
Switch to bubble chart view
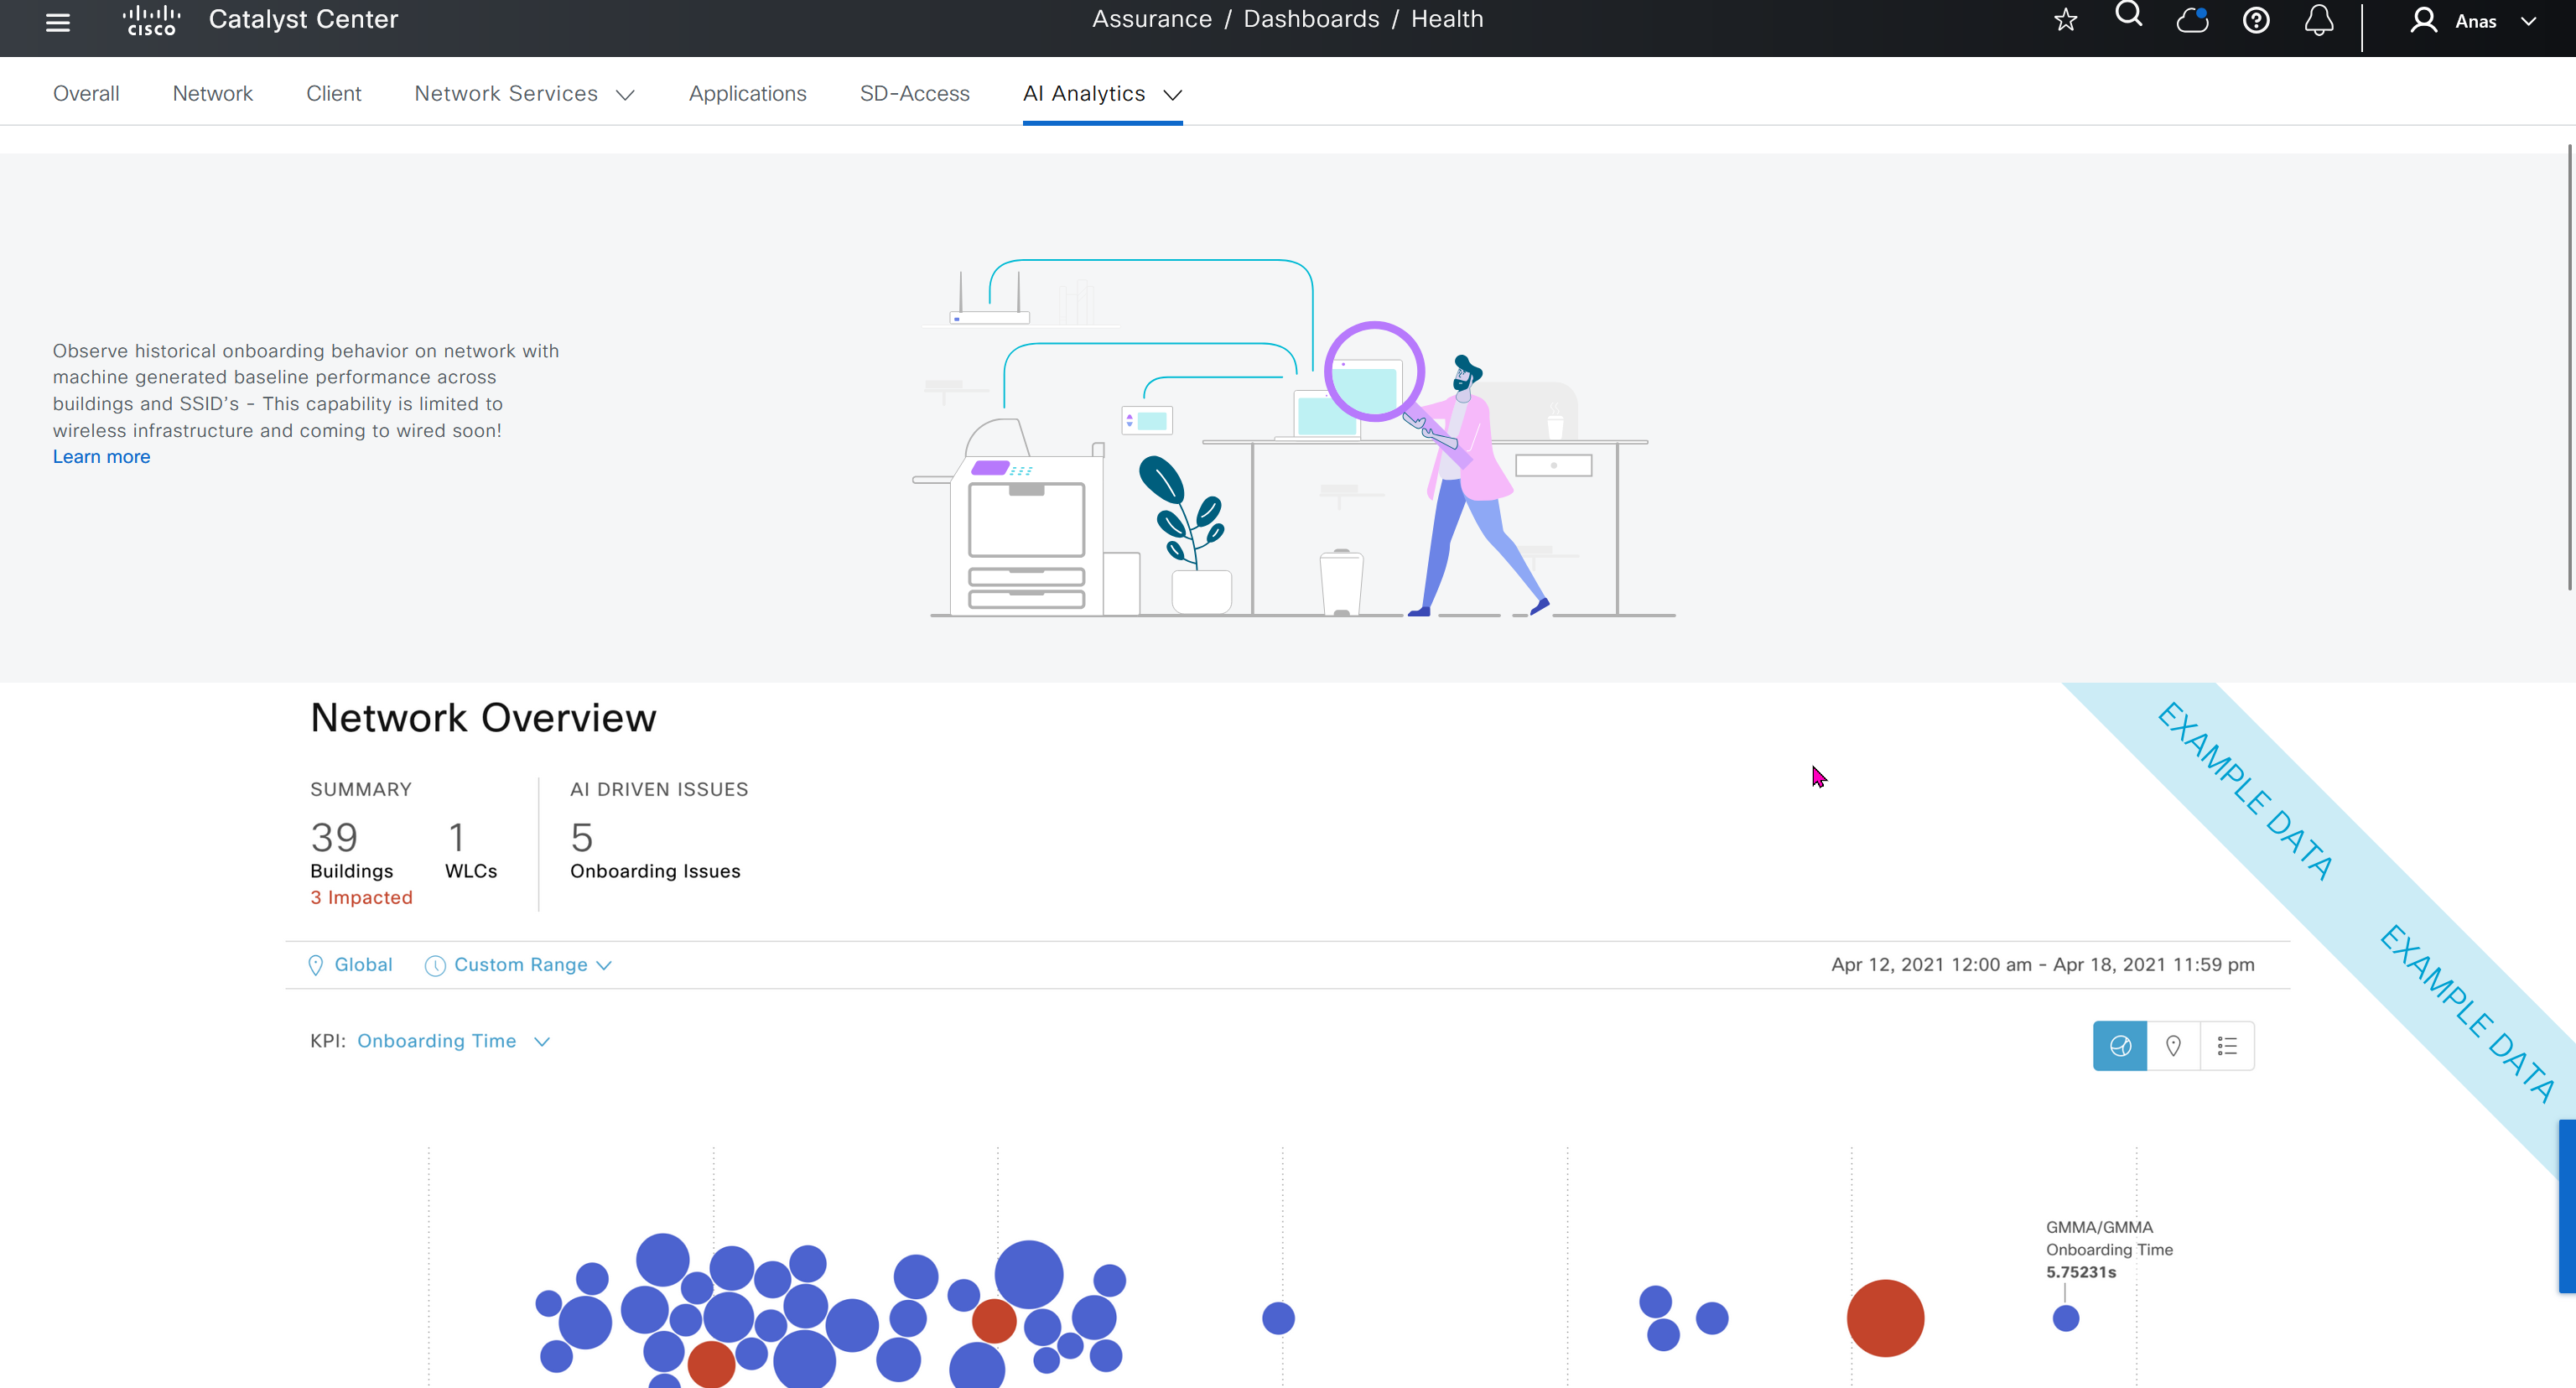pos(2120,1046)
